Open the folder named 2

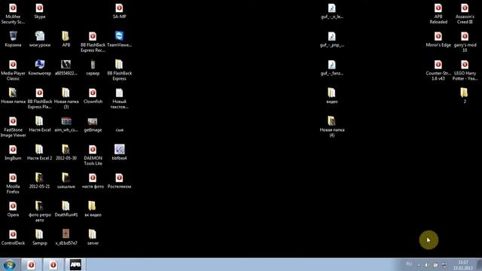[x=465, y=96]
